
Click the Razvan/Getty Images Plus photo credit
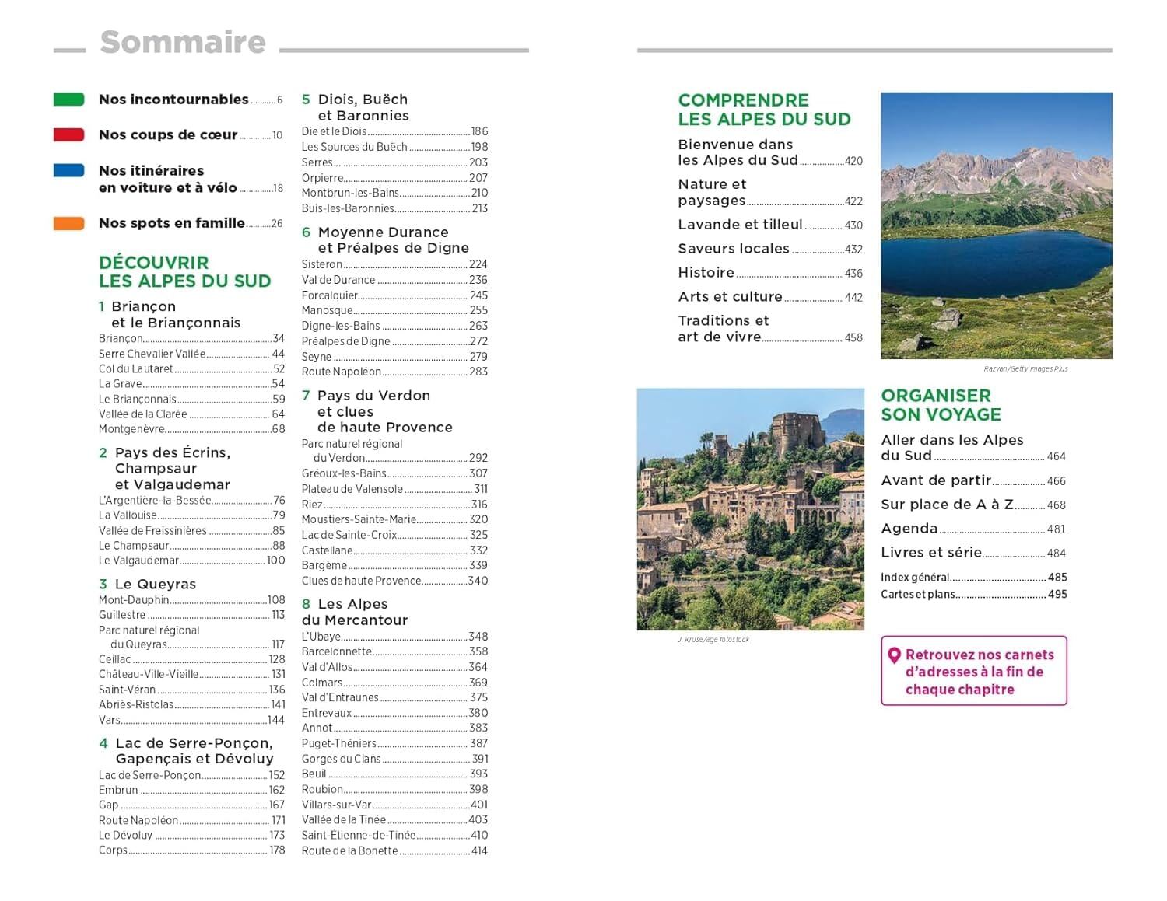coord(1027,370)
